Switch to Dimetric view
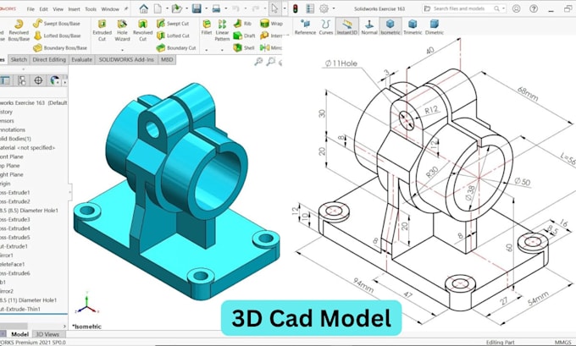Image resolution: width=576 pixels, height=346 pixels. tap(435, 27)
